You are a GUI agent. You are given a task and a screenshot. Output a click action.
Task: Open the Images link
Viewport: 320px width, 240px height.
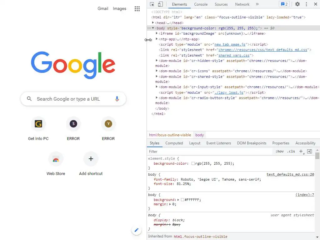[119, 8]
